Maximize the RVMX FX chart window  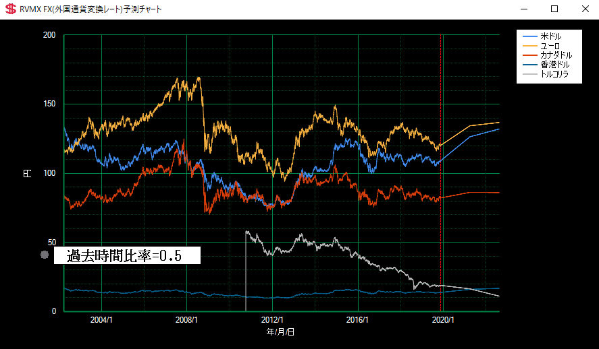coord(554,9)
